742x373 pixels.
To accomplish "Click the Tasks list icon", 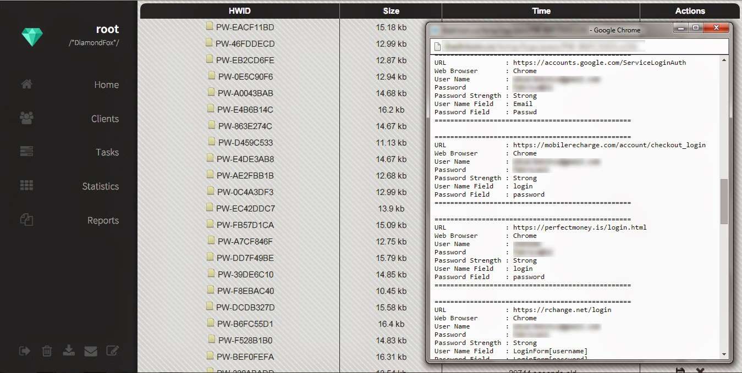I will click(26, 151).
